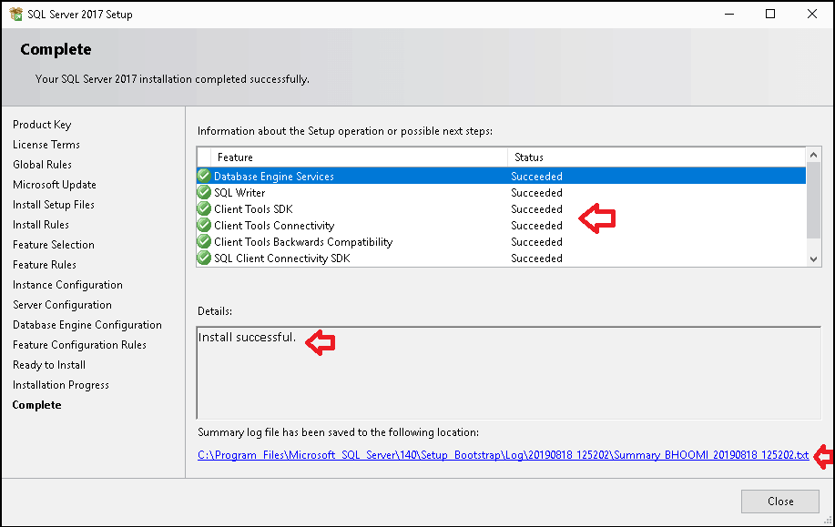Click the green check icon beside Client Tools SDK
835x527 pixels.
point(204,208)
